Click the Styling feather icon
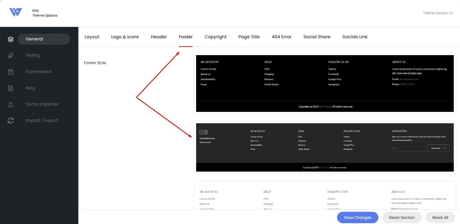Image resolution: width=460 pixels, height=224 pixels. coord(11,55)
